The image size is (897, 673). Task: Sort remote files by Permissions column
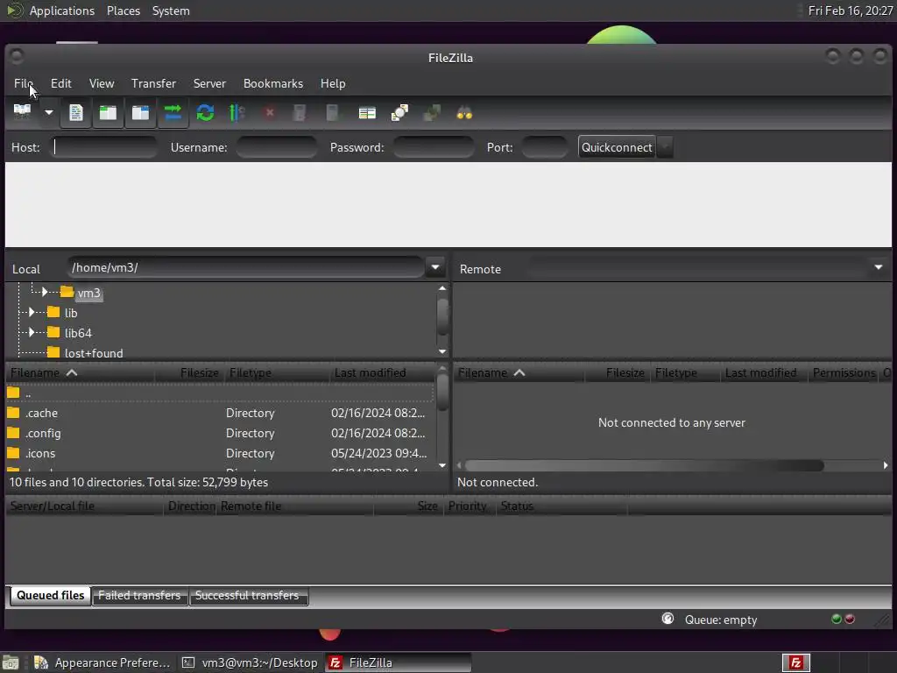click(844, 372)
